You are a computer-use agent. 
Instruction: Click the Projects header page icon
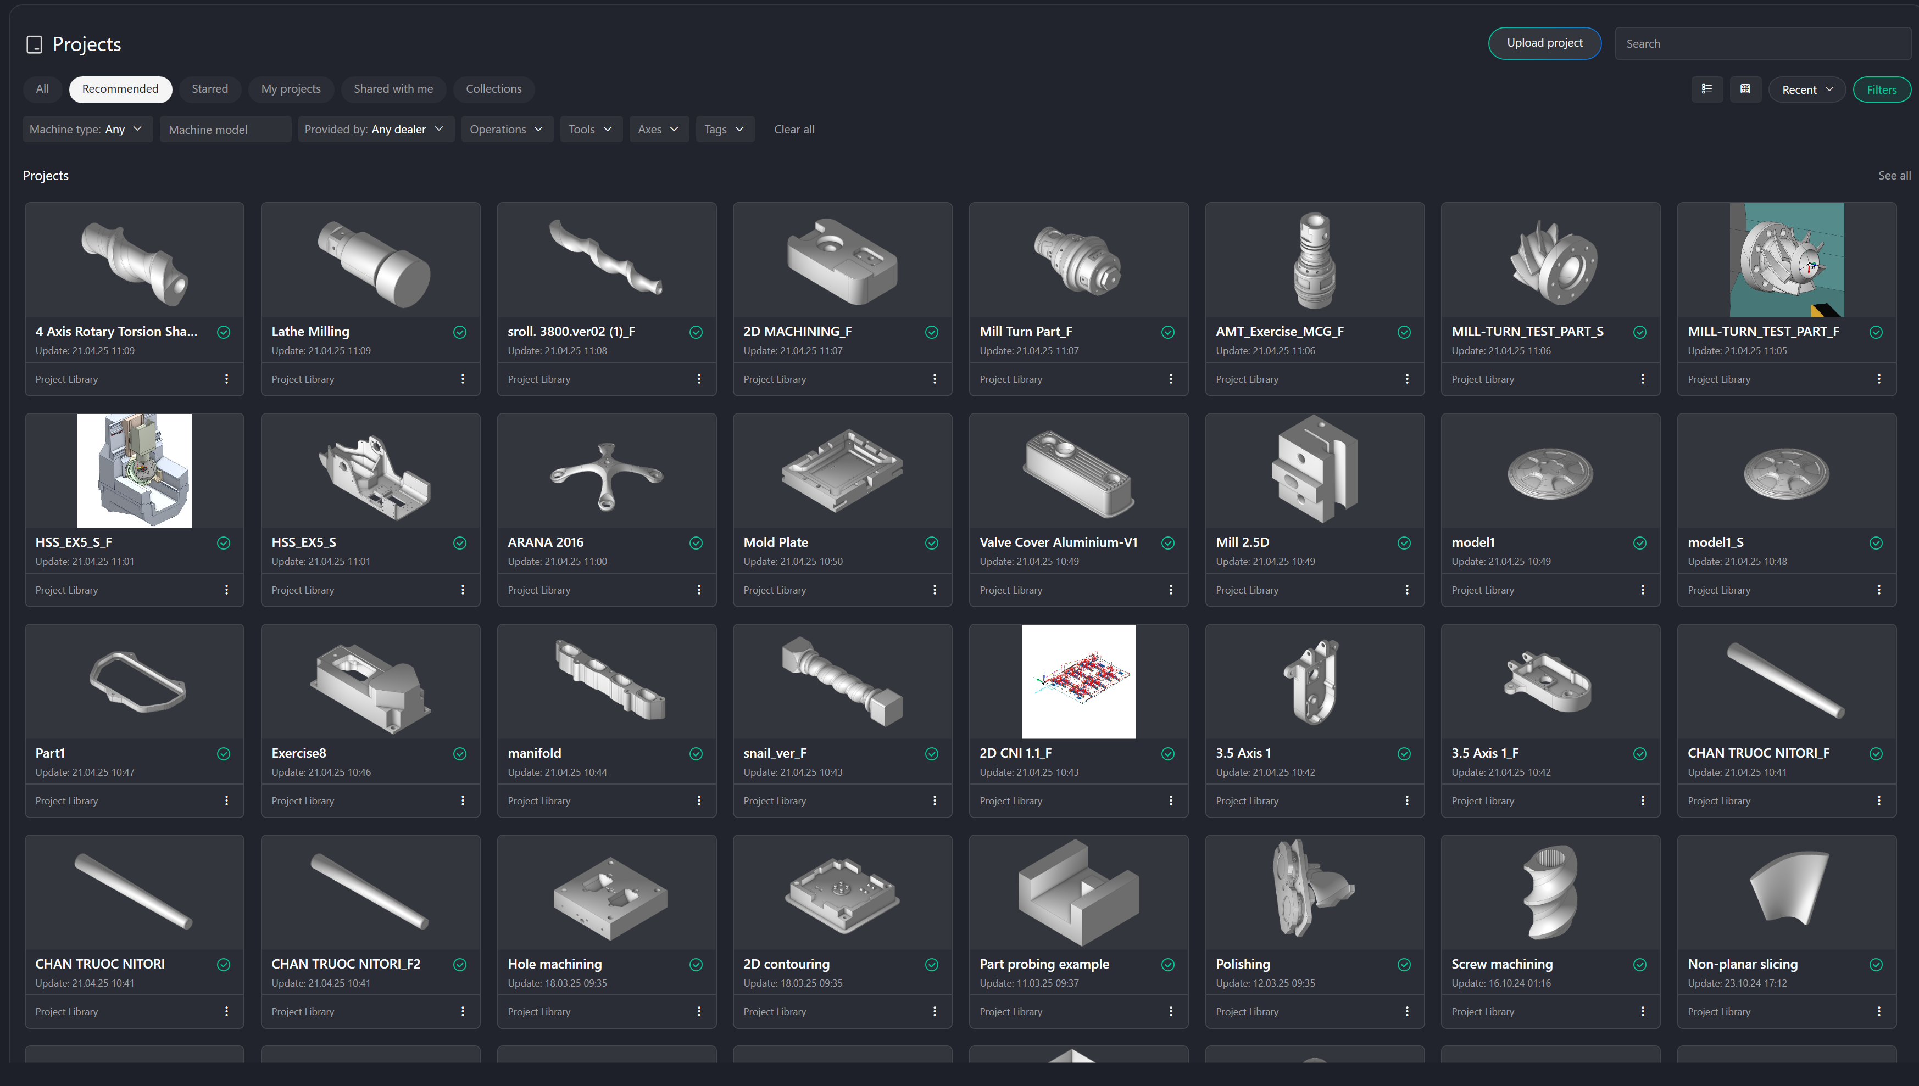[x=34, y=45]
